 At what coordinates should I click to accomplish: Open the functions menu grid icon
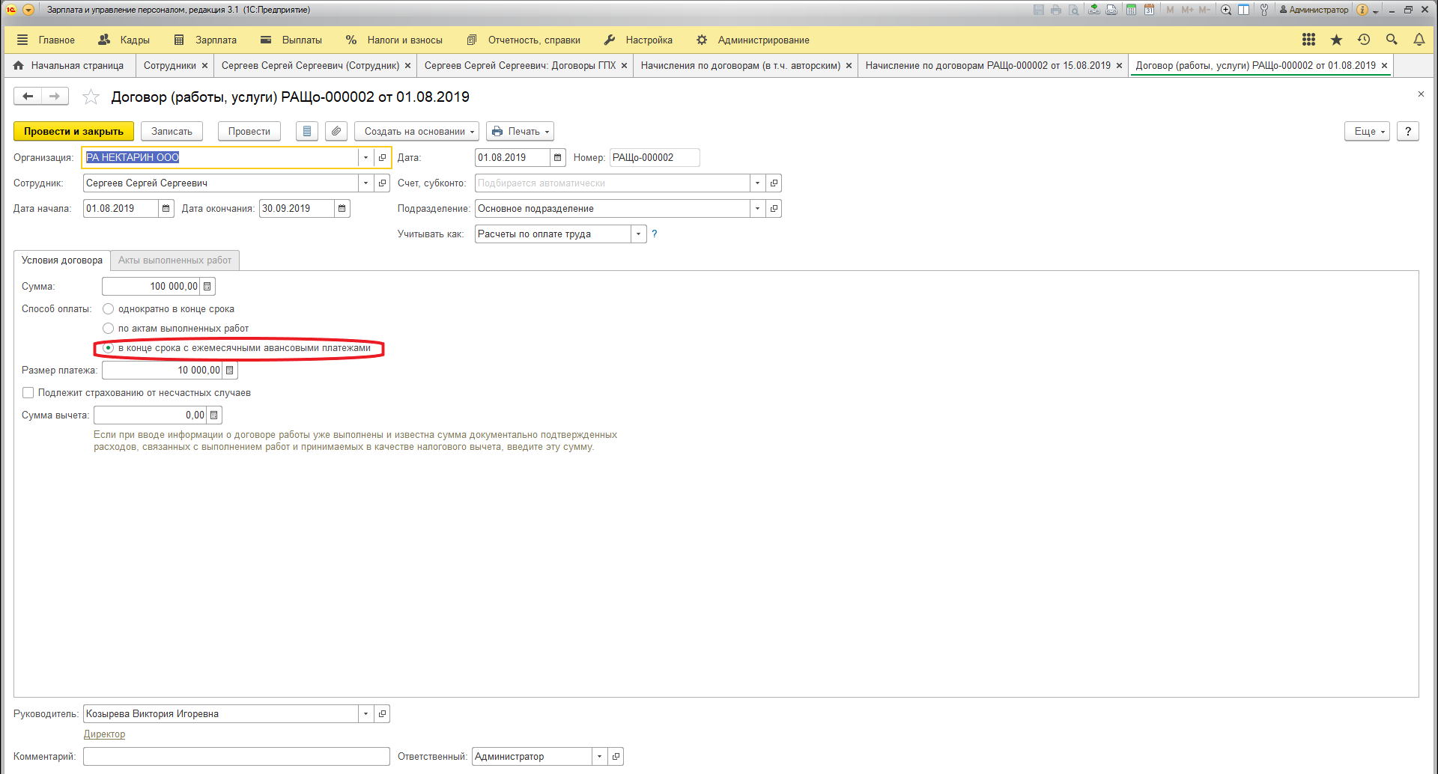[1308, 40]
